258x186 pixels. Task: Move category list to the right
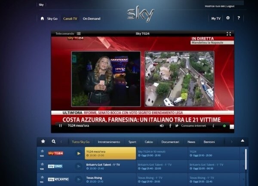tap(232, 142)
